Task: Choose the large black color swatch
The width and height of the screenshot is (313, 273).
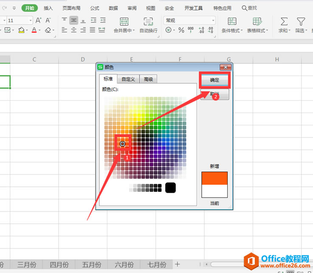Action: 170,188
